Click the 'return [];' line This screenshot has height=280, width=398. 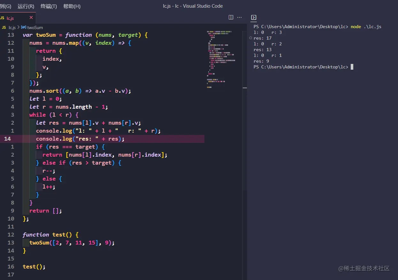[46, 211]
